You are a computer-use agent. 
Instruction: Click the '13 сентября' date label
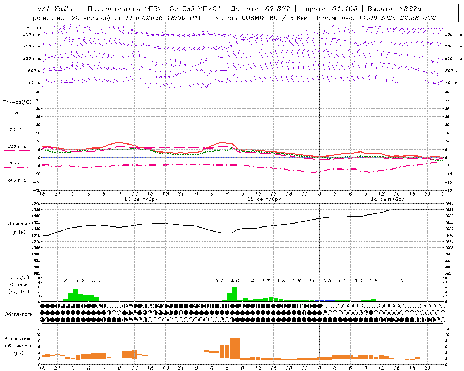click(264, 199)
